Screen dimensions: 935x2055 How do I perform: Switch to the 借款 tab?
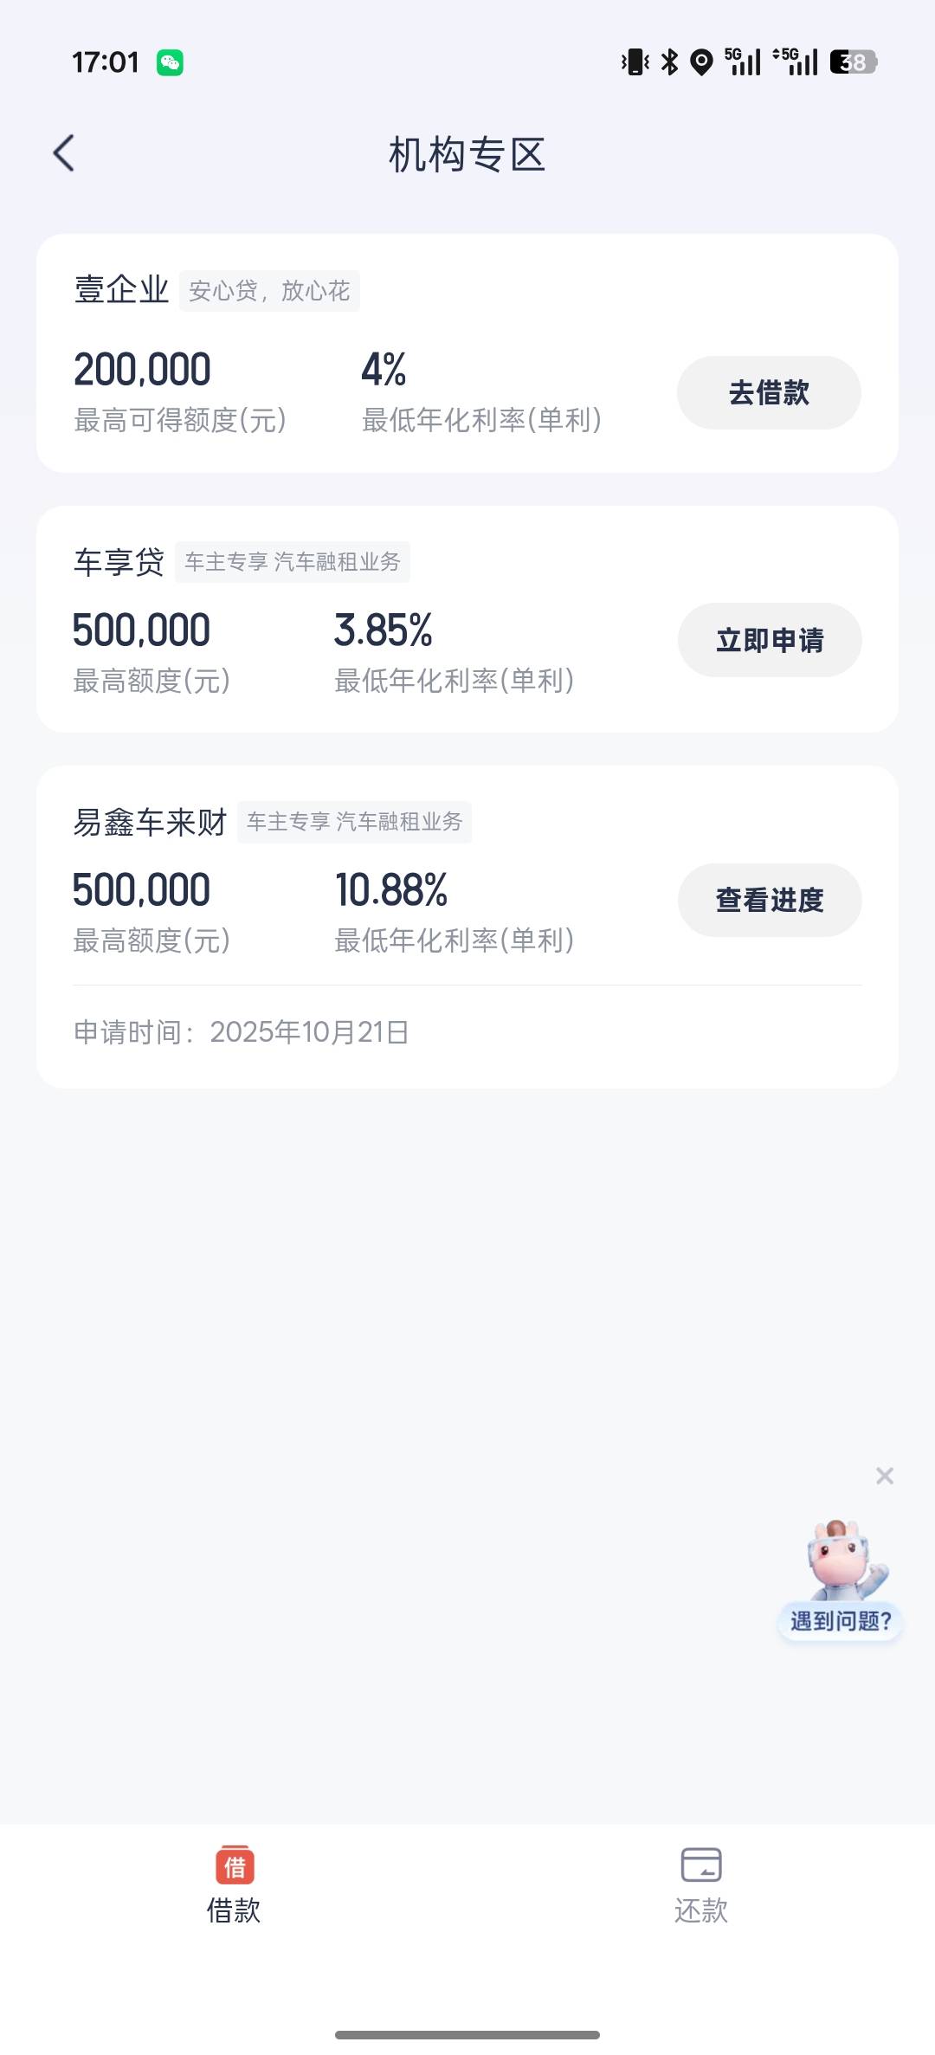point(234,1910)
